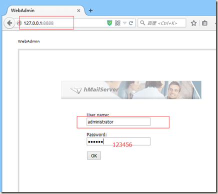Bookmark this page with star icon
Image resolution: width=218 pixels, height=194 pixels.
point(193,23)
